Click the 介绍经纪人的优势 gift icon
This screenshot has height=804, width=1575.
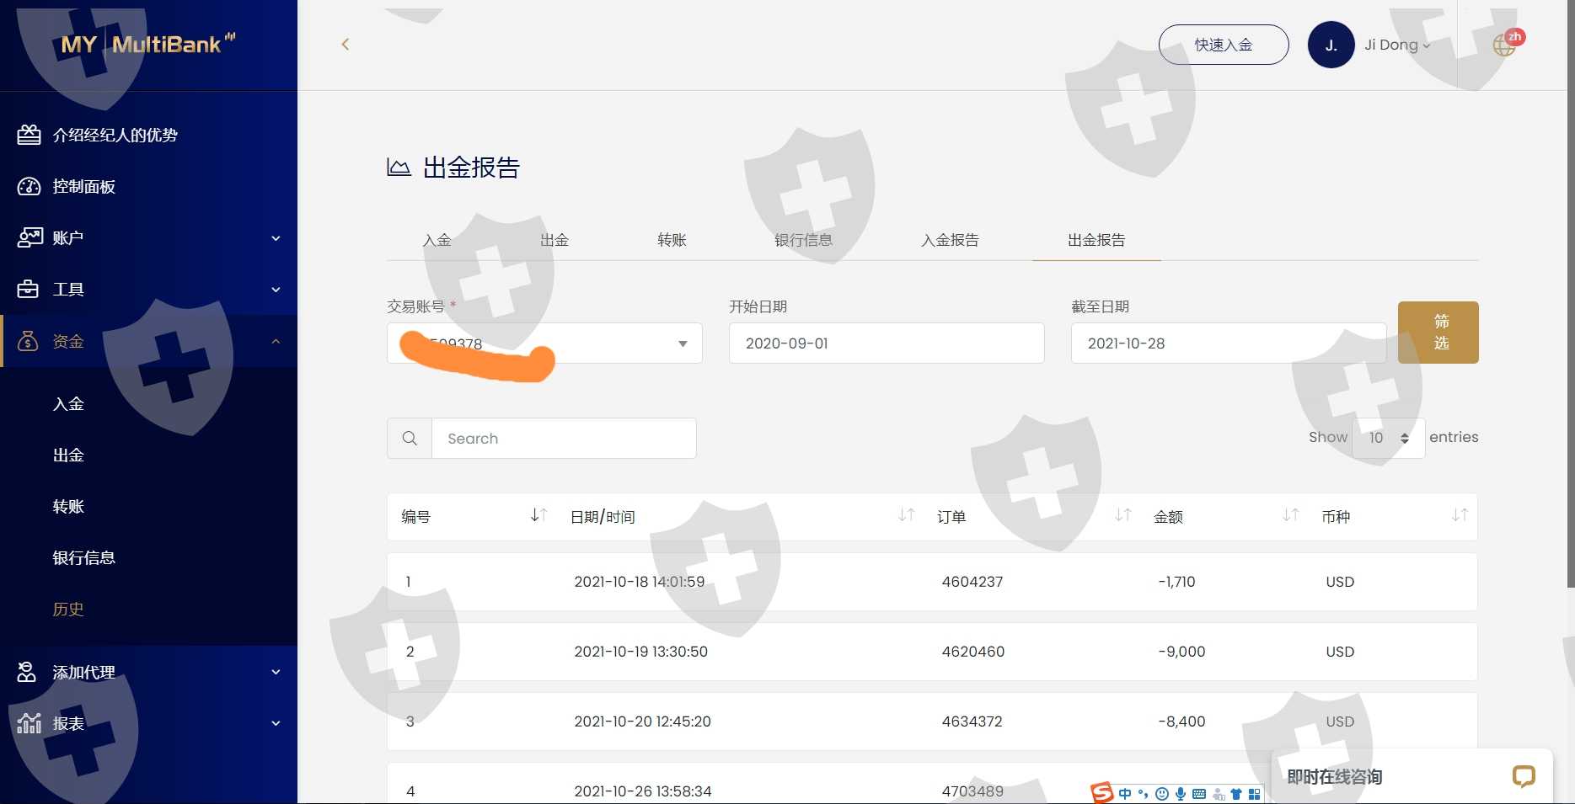pos(29,135)
